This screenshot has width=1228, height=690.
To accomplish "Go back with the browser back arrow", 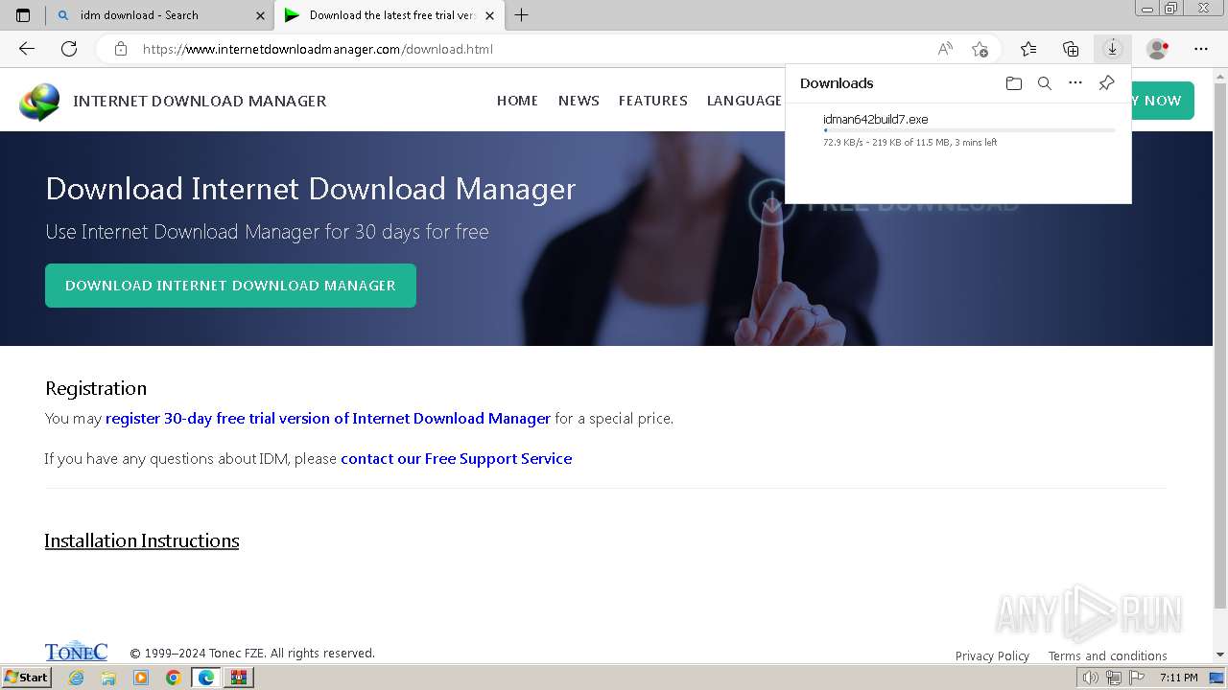I will 27,49.
